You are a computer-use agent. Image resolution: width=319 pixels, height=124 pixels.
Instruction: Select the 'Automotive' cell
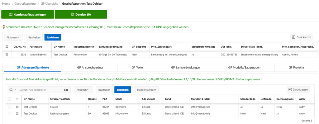tap(84, 55)
